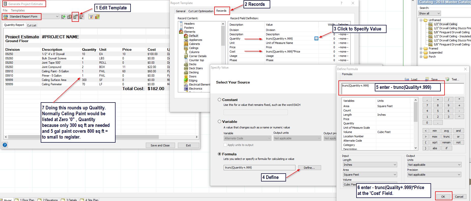471x201 pixels.
Task: Click the Exit button
Action: (x=188, y=145)
